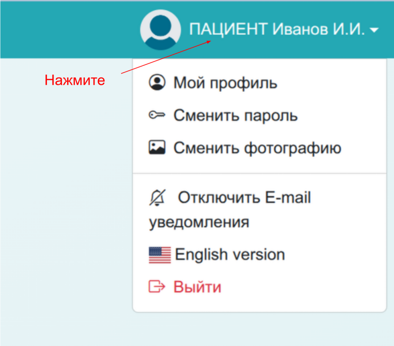Select Сменить пароль from the menu
The image size is (394, 346).
(x=235, y=115)
